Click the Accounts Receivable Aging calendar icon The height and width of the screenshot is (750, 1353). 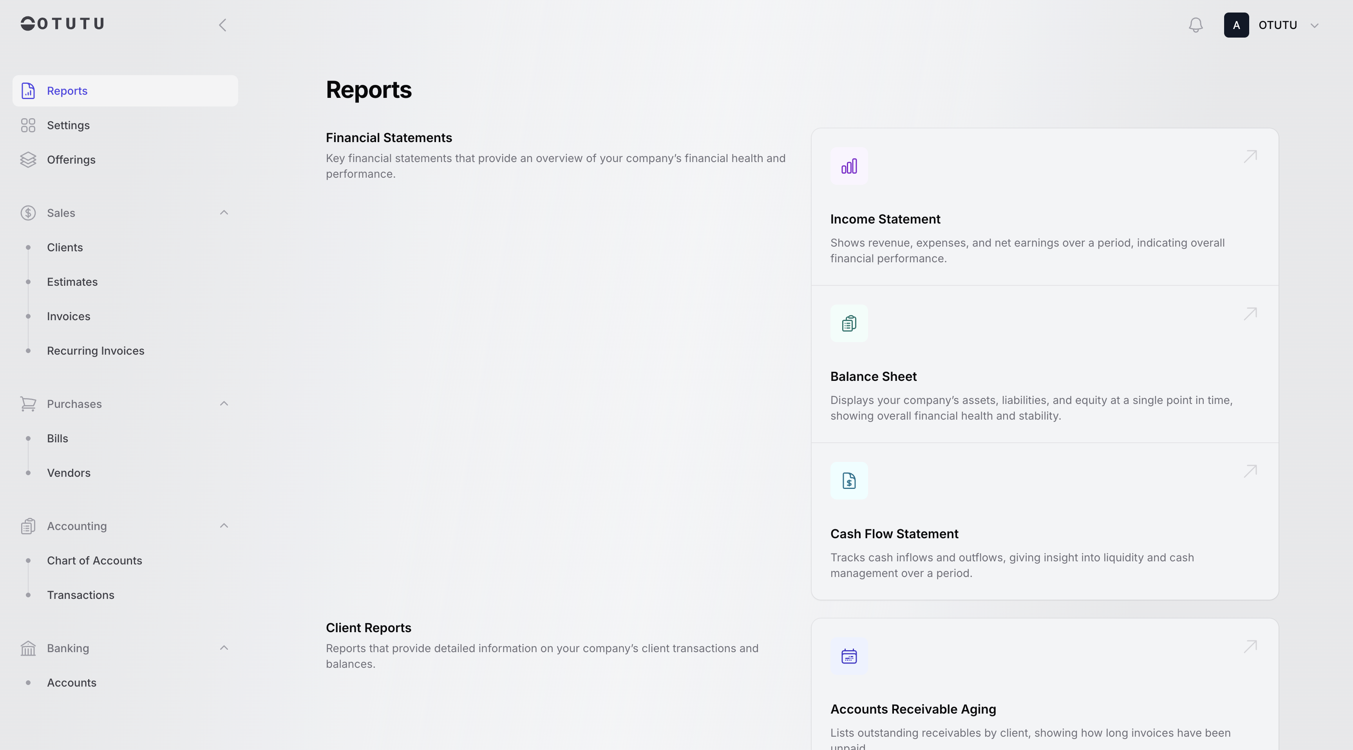click(x=849, y=656)
